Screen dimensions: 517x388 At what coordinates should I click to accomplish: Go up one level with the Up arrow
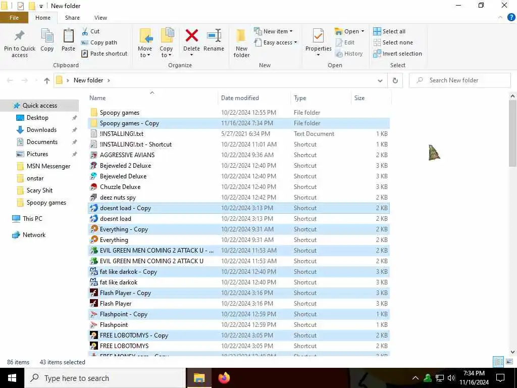click(47, 80)
